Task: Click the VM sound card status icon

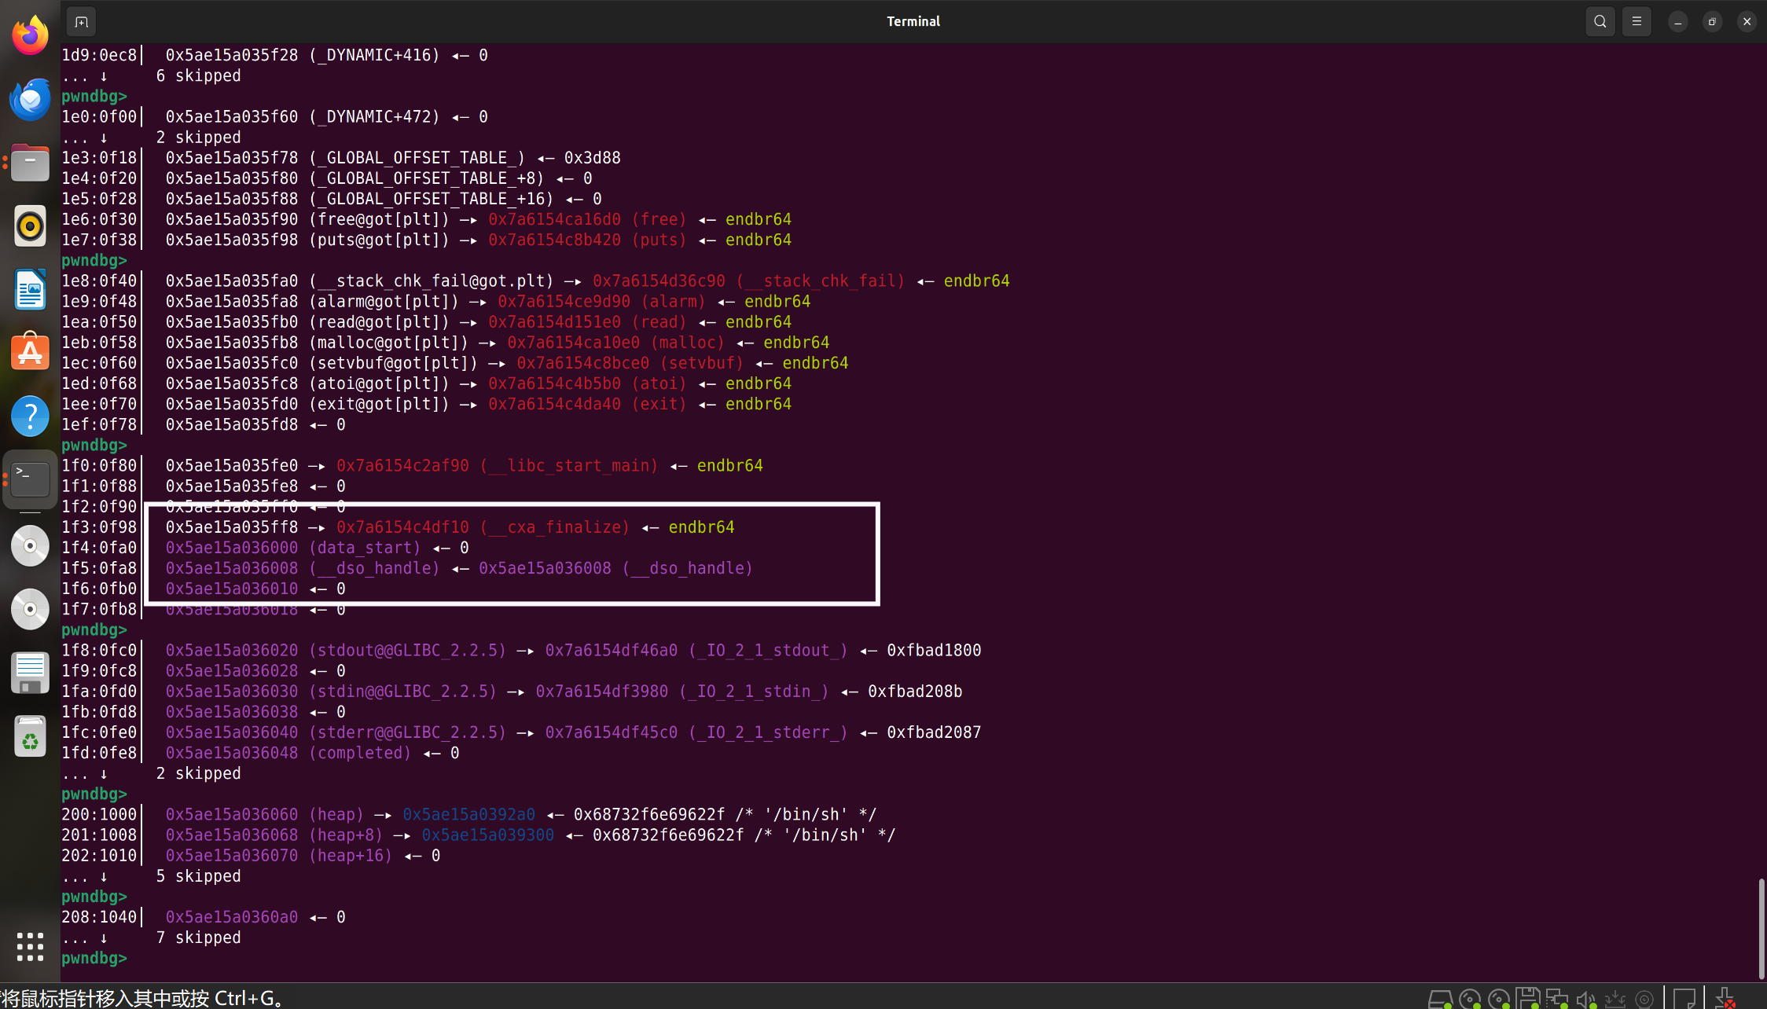Action: pyautogui.click(x=1585, y=999)
